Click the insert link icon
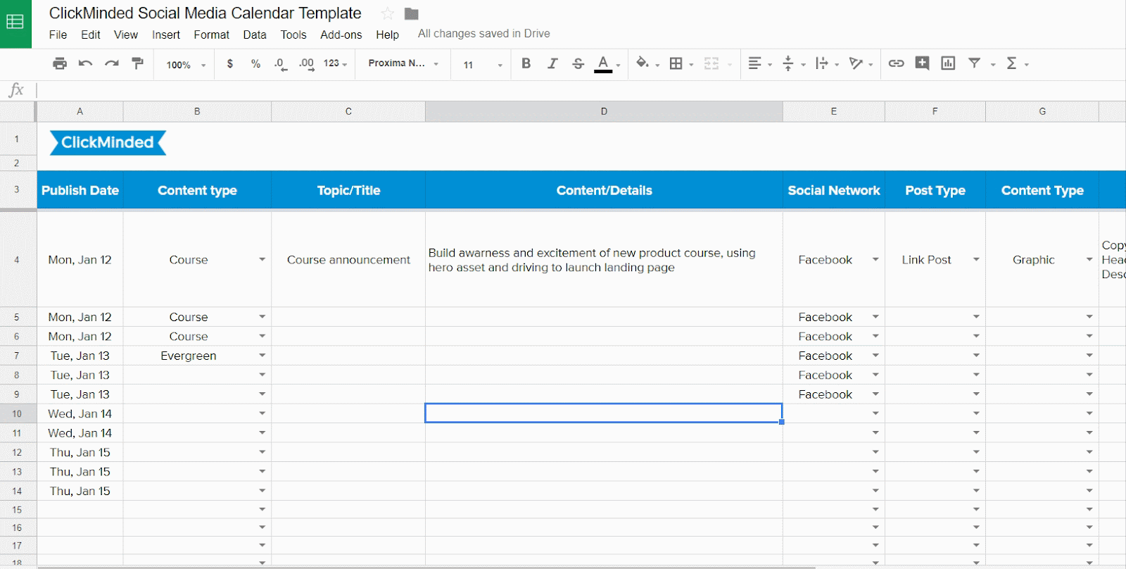The image size is (1126, 569). click(x=896, y=63)
